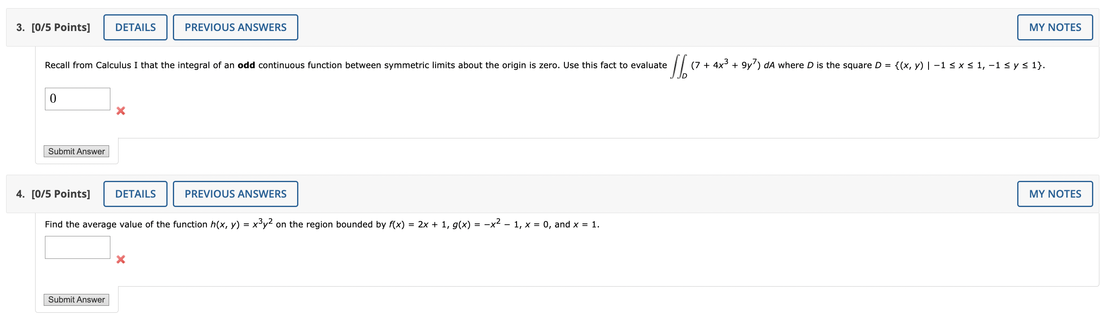Click DETAILS for question 4
The height and width of the screenshot is (316, 1101).
135,194
